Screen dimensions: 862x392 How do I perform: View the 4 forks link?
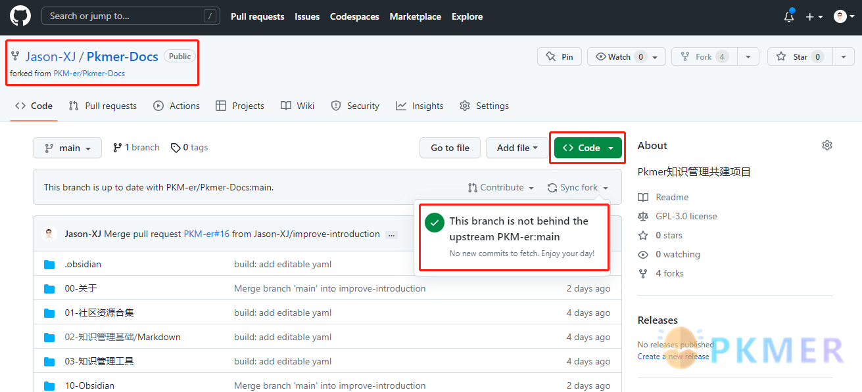point(661,273)
